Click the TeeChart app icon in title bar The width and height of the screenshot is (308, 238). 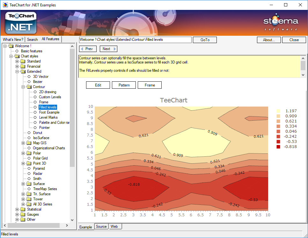point(5,5)
